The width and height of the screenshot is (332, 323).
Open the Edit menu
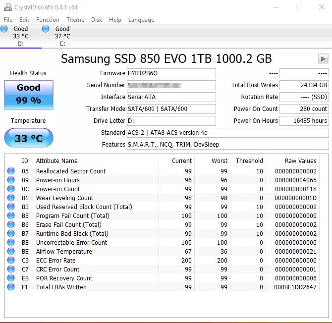[24, 20]
